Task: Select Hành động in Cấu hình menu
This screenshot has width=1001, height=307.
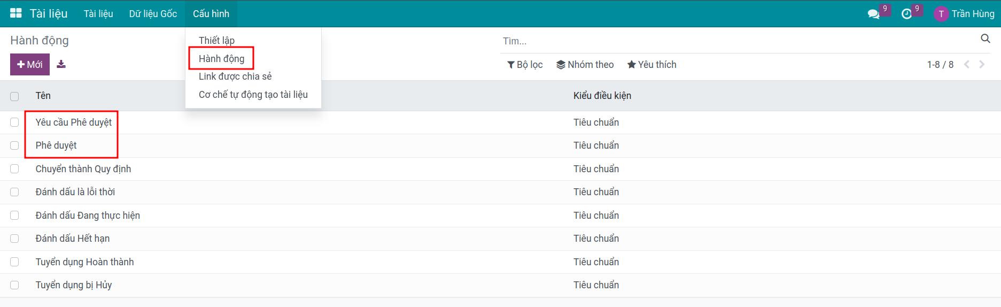Action: pos(221,59)
